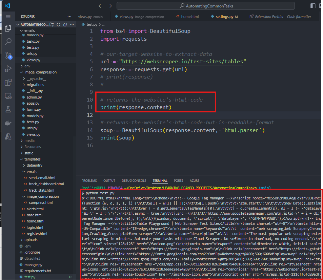Open the Search view in the activity bar
The image size is (323, 280).
[x=8, y=41]
